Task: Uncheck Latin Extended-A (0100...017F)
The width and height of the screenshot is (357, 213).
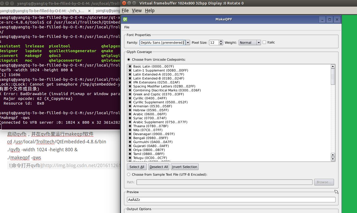Action: (x=130, y=74)
